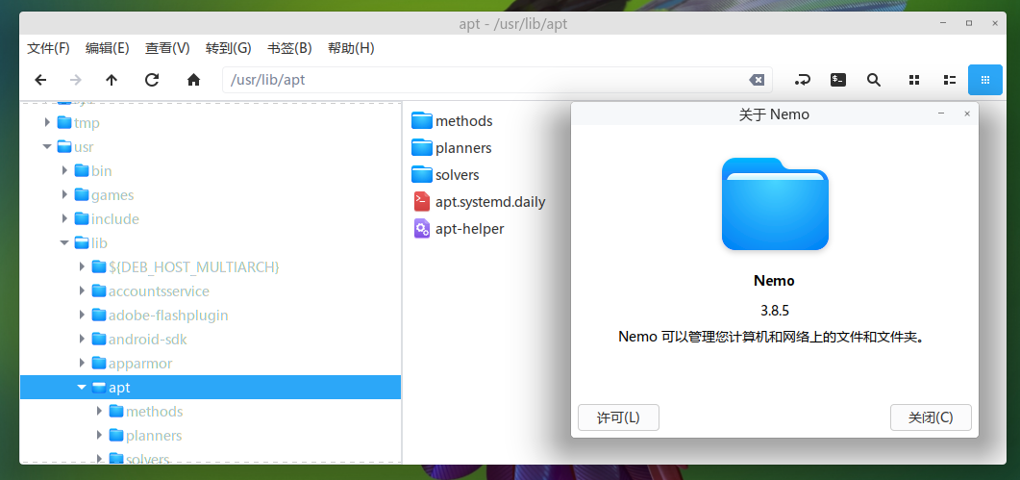
Task: Minimize the 关于 Nemo dialog
Action: pyautogui.click(x=940, y=114)
